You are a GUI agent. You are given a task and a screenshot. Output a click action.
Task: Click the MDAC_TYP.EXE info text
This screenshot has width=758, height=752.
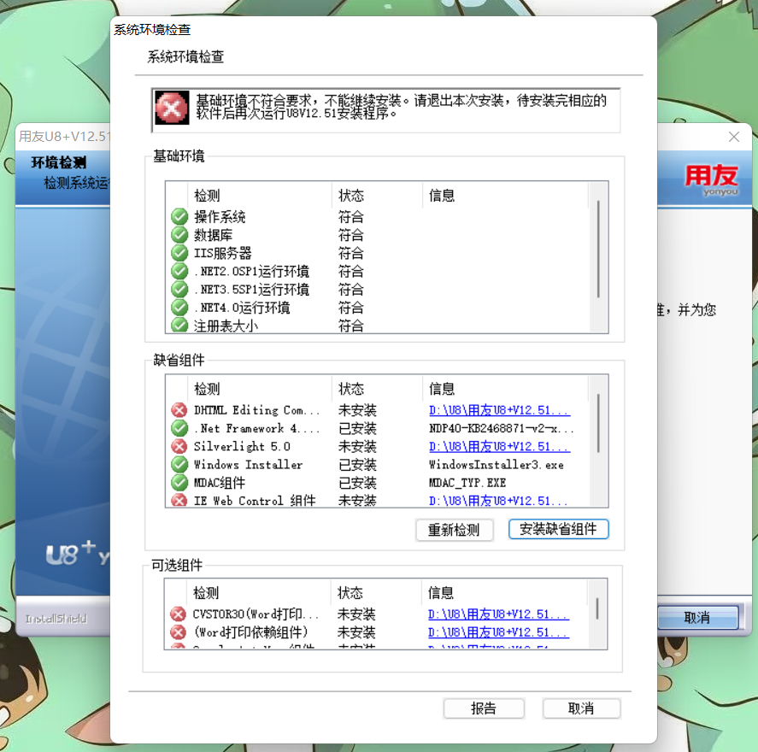467,483
